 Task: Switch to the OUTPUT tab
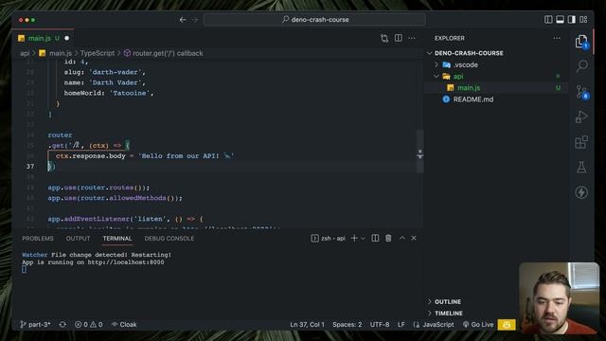click(x=78, y=239)
